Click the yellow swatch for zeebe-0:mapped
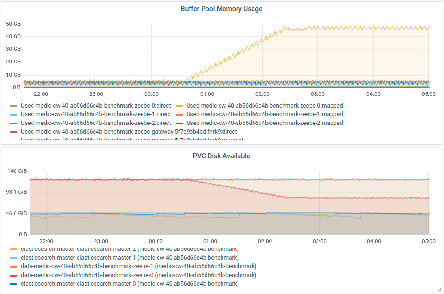444x294 pixels. (179, 106)
